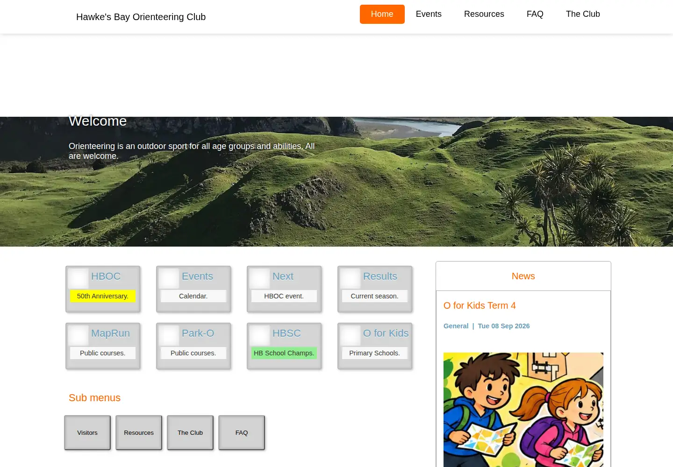Click the HBOC event label

click(284, 296)
